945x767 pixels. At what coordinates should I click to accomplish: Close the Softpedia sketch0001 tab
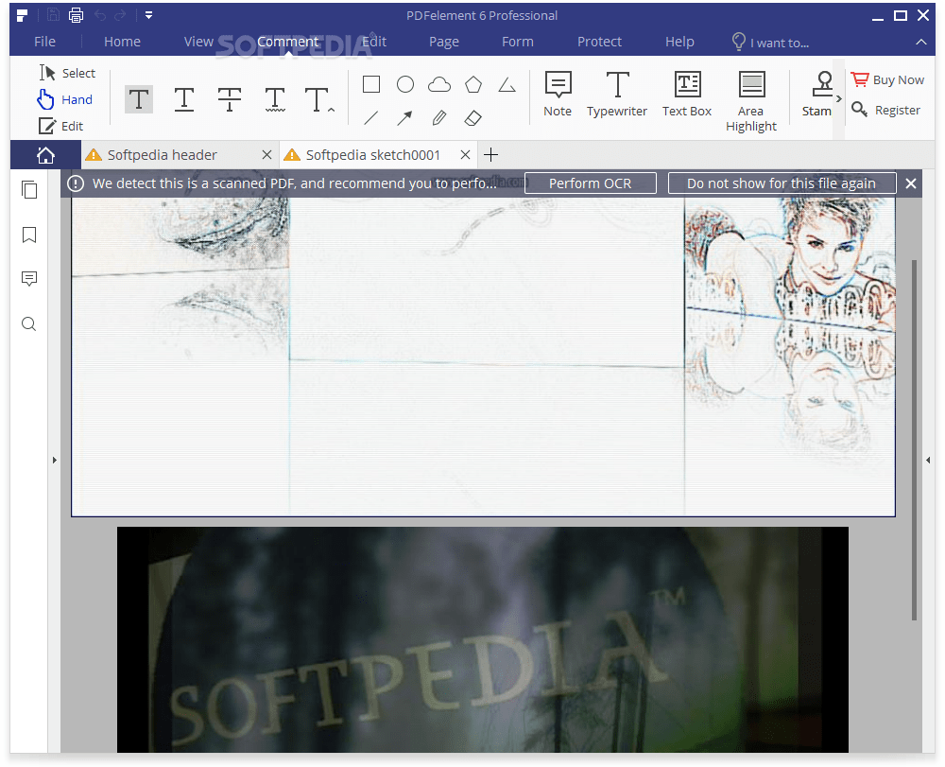(465, 155)
